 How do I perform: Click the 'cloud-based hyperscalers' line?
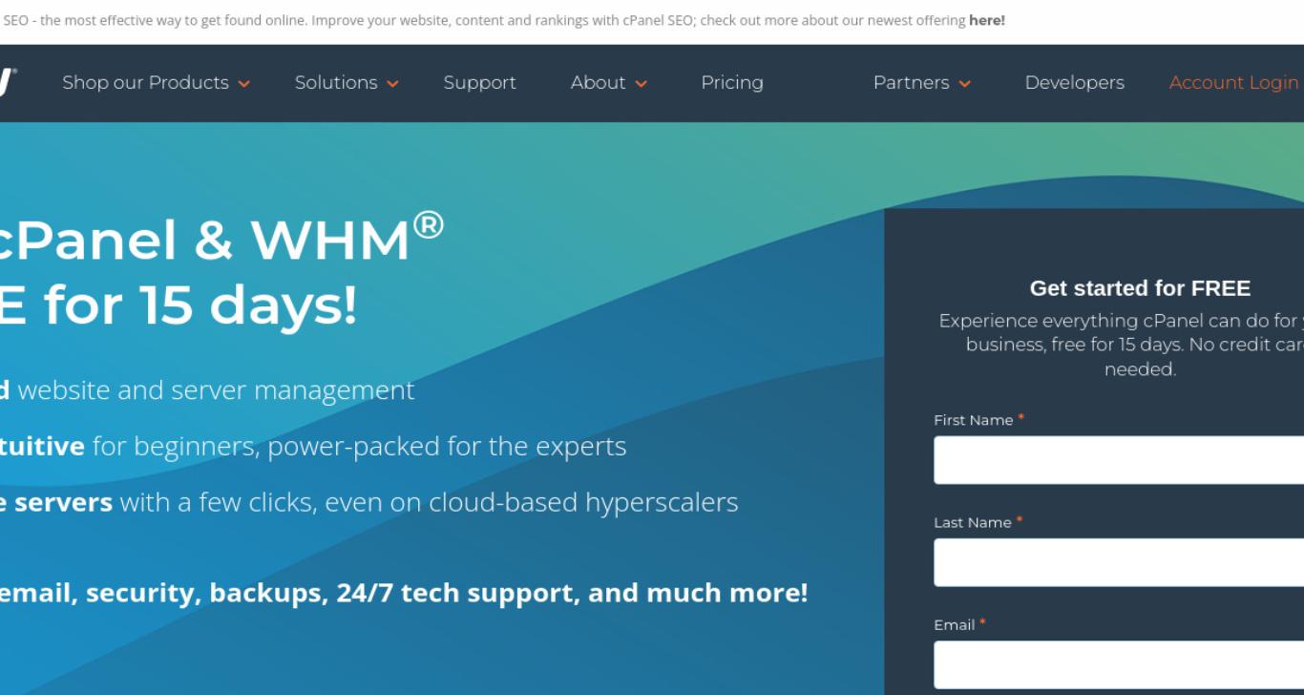pyautogui.click(x=583, y=502)
